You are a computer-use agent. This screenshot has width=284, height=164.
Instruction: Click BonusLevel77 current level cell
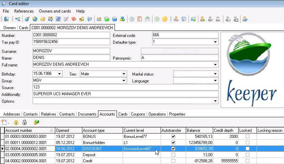click(142, 137)
